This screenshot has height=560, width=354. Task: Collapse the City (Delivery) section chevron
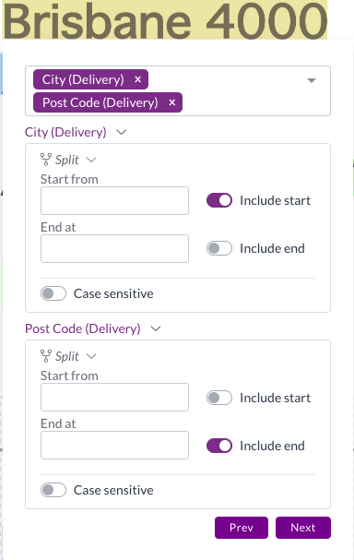[122, 132]
